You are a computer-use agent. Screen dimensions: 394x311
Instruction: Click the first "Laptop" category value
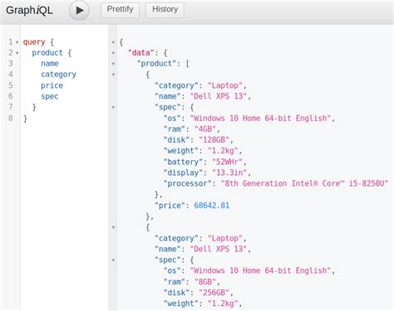[x=225, y=85]
